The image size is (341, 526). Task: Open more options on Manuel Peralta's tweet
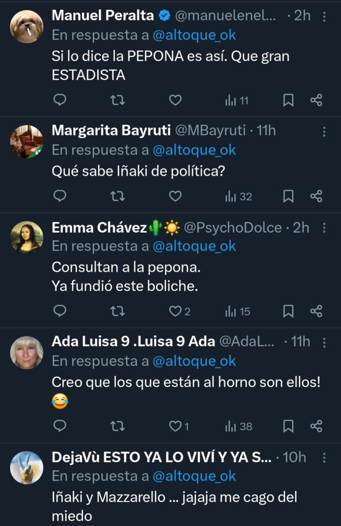pyautogui.click(x=324, y=16)
